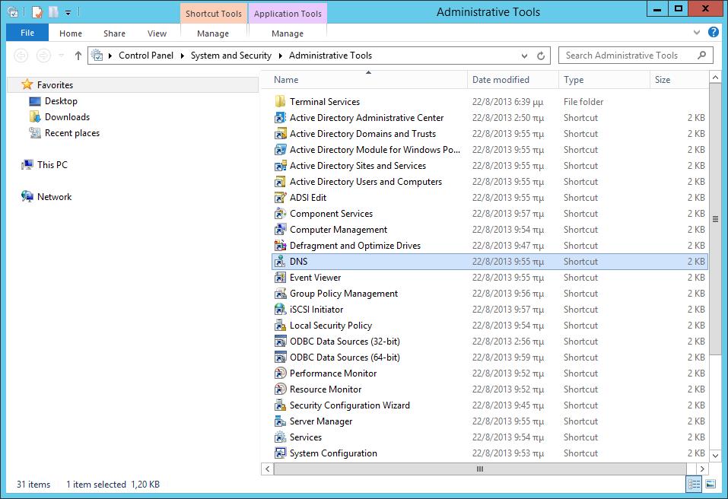Click the Resource Monitor icon
Image resolution: width=728 pixels, height=499 pixels.
coord(280,389)
